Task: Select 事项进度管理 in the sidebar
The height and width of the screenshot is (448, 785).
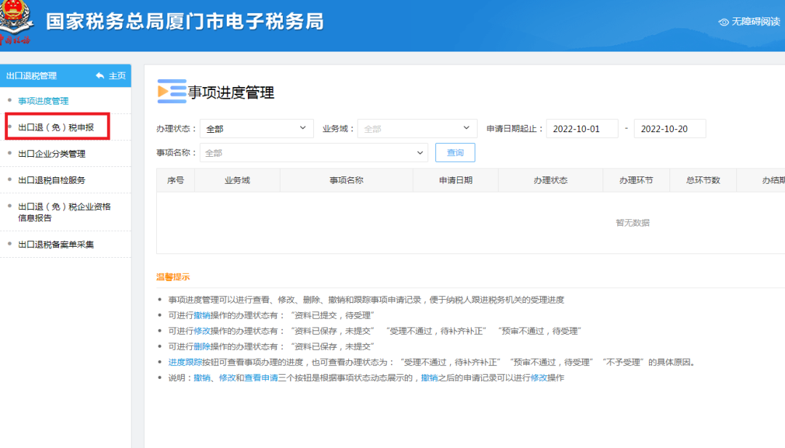Action: point(44,101)
